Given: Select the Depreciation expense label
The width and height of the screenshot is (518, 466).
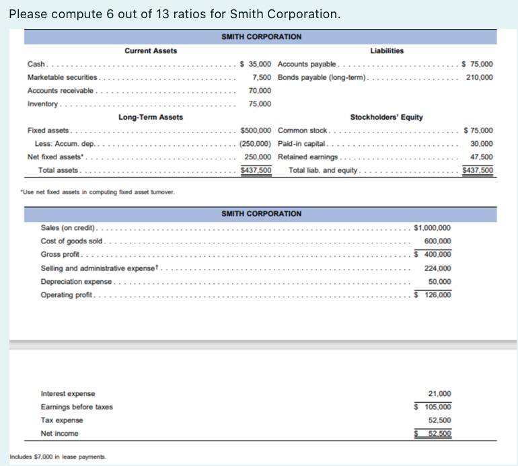Looking at the screenshot, I should coord(76,282).
